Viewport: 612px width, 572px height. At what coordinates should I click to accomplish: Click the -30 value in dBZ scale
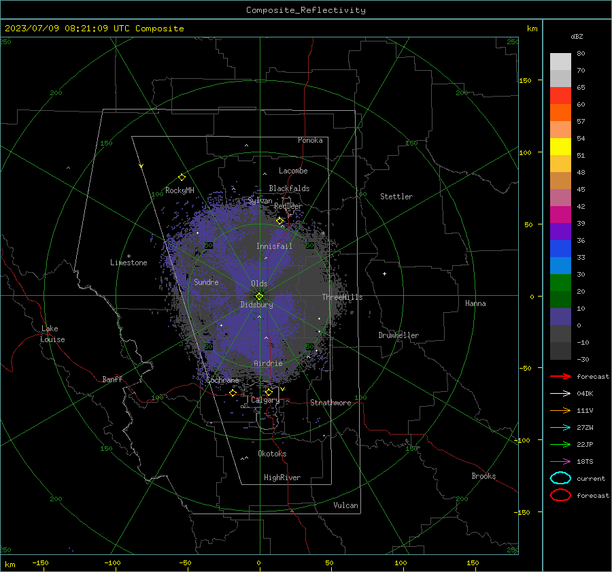(583, 359)
